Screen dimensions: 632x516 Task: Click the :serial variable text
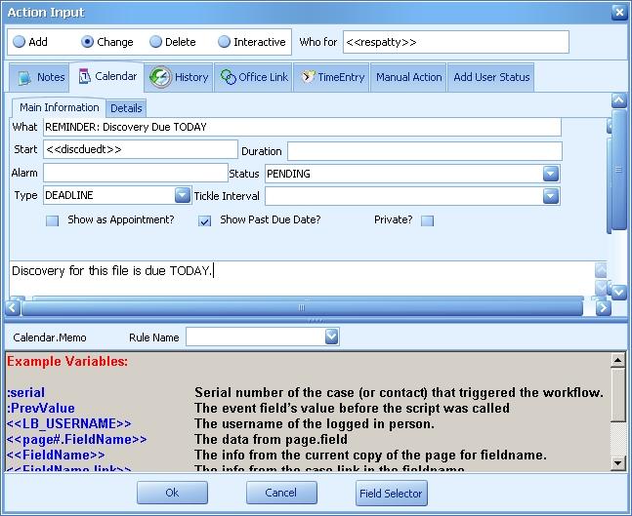[25, 392]
